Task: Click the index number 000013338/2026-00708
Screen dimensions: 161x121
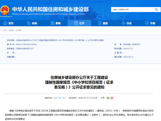Action: [26, 44]
